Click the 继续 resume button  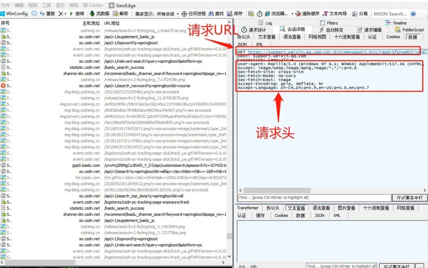click(x=77, y=13)
